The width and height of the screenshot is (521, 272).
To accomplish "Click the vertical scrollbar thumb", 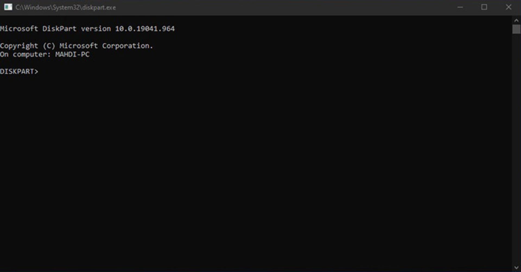I will [x=516, y=29].
